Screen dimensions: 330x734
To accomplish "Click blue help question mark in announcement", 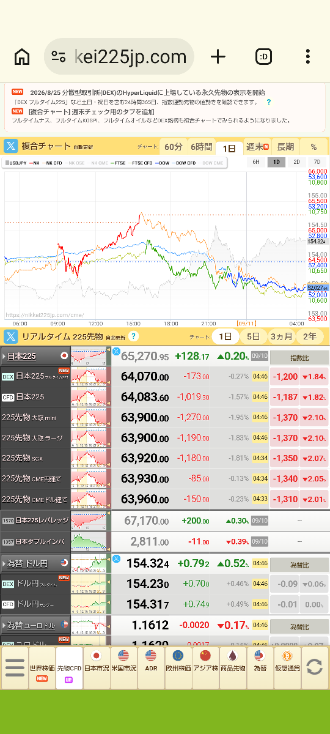I will [269, 102].
